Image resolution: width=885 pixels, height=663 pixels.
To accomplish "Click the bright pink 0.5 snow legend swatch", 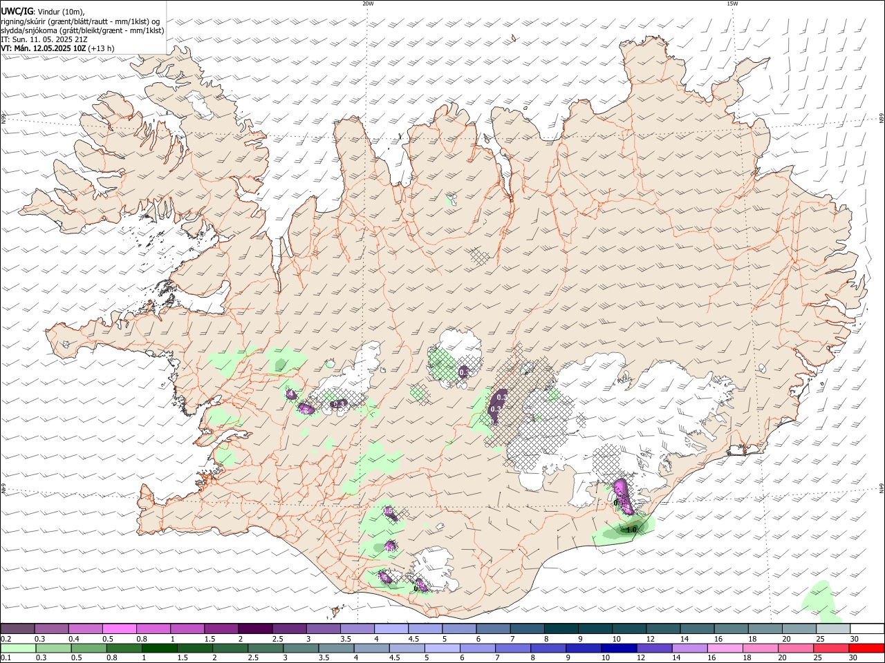I will pyautogui.click(x=119, y=628).
